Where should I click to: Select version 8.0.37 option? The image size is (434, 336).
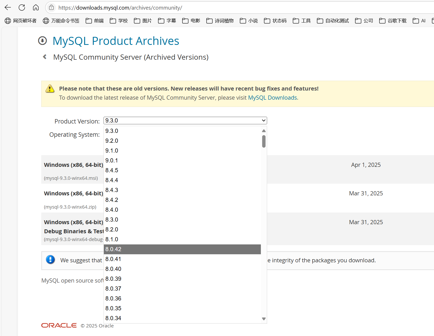[182, 289]
